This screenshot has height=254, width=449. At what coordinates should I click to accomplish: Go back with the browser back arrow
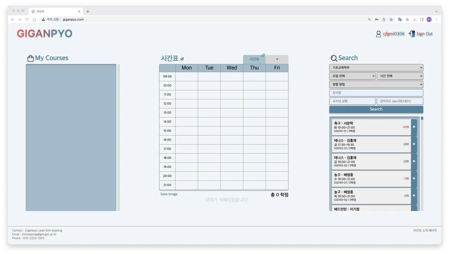coord(13,19)
